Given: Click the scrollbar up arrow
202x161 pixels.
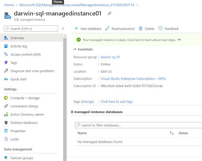Looking at the screenshot, I should click(x=65, y=36).
